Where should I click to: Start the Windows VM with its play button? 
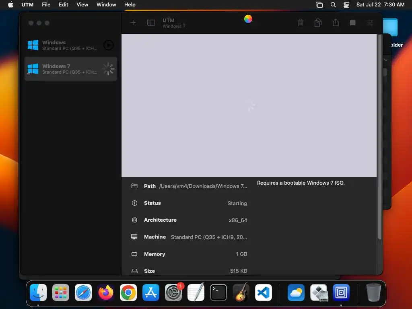coord(109,45)
